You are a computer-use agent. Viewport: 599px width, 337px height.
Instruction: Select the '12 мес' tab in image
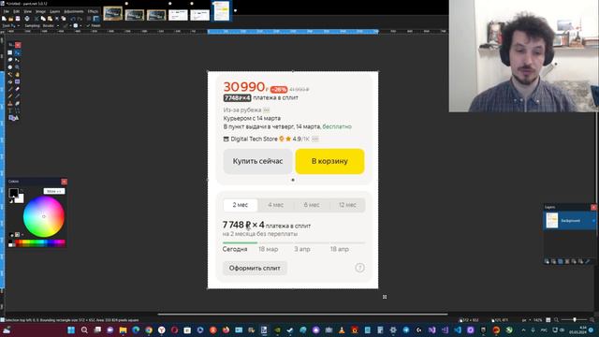[x=347, y=205]
